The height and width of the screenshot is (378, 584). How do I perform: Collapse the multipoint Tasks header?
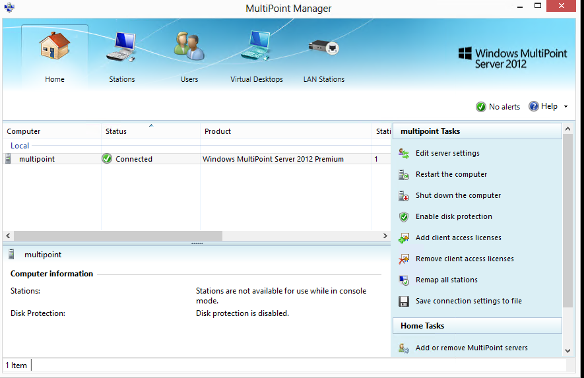477,131
